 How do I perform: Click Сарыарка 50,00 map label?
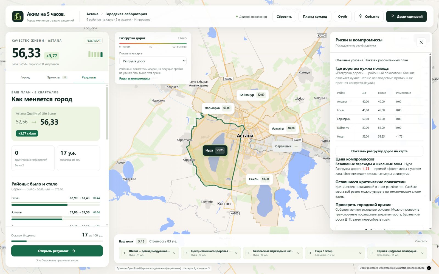point(218,108)
